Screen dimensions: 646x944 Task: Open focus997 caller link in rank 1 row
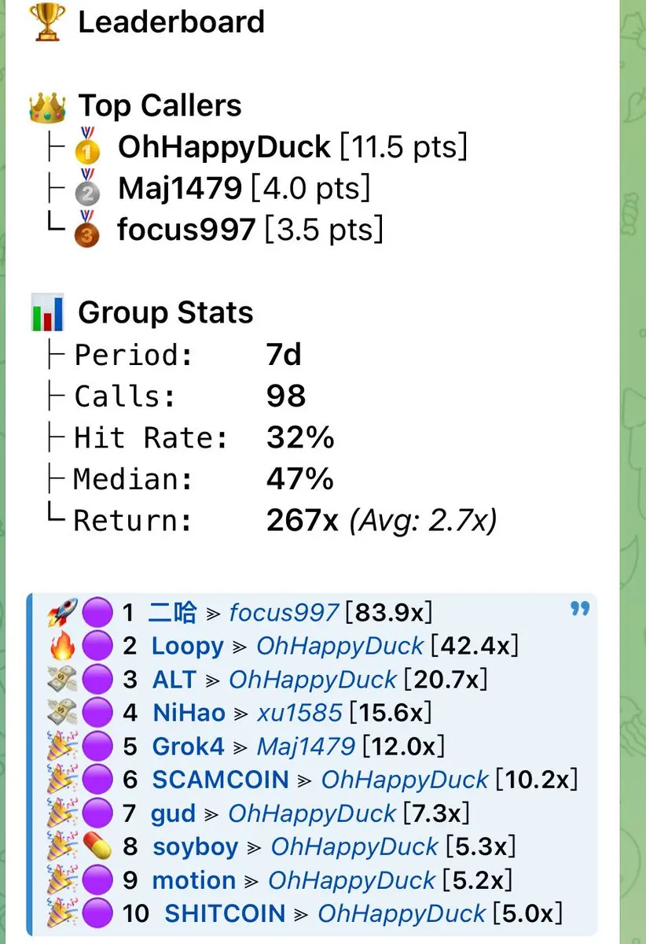click(x=284, y=613)
